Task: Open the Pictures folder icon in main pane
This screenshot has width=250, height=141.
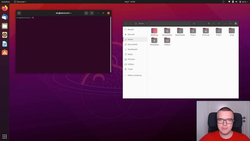Action: tap(206, 32)
